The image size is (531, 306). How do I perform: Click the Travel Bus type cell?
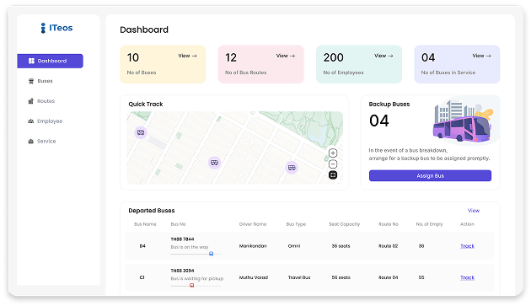(x=299, y=277)
